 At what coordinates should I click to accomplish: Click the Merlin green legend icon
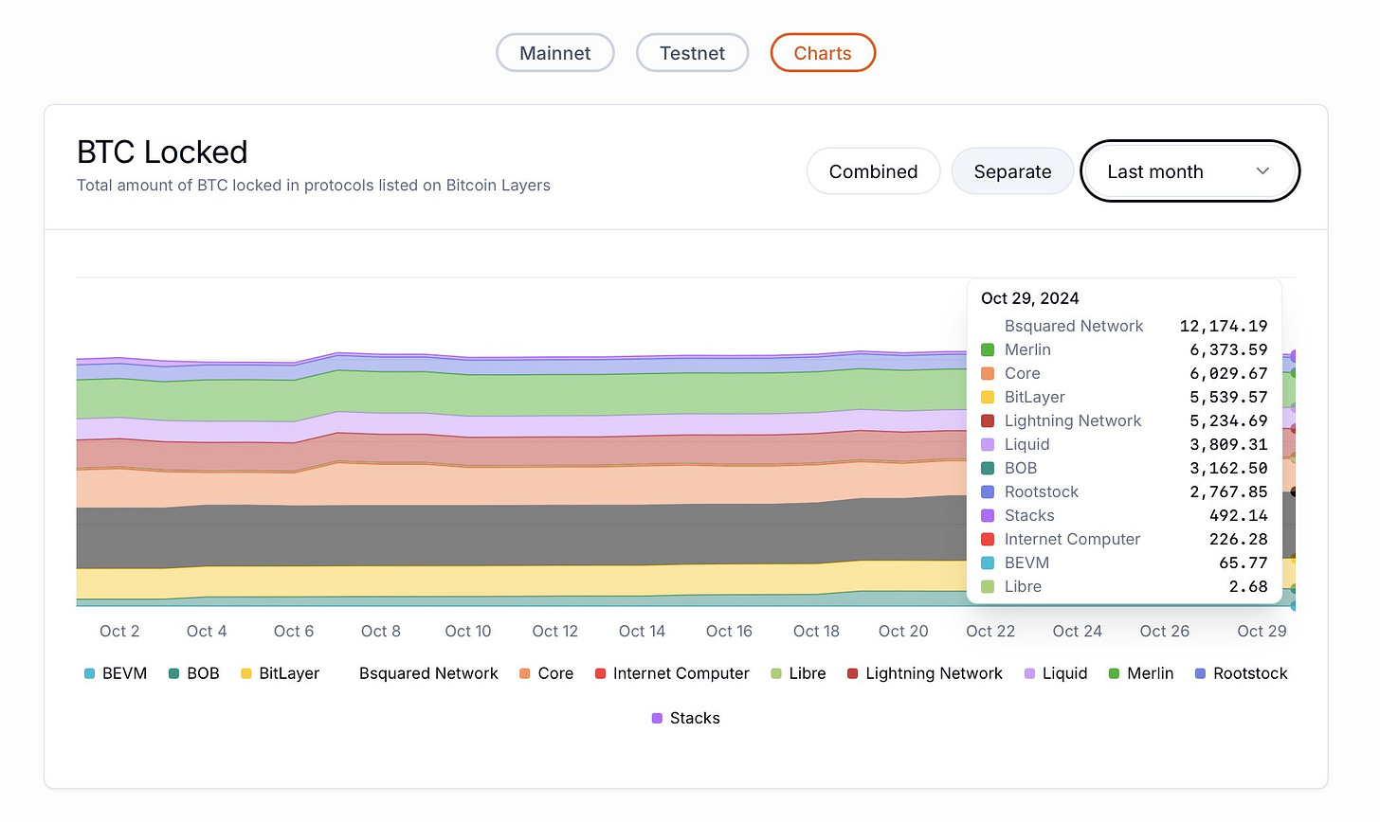[x=1115, y=674]
